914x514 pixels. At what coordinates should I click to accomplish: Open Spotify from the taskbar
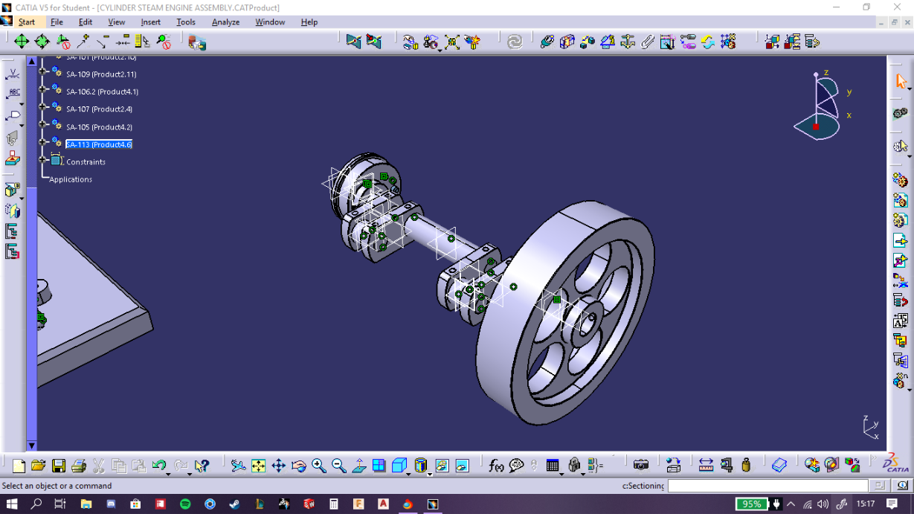185,504
